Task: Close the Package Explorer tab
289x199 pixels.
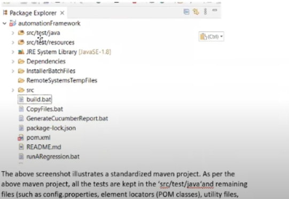Action: coord(63,13)
